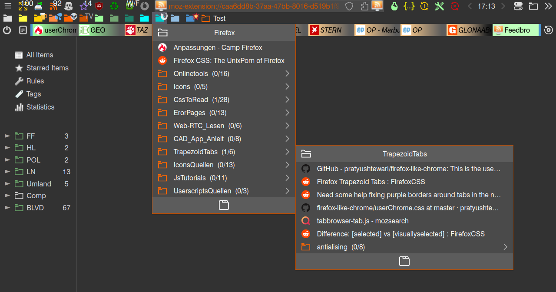The image size is (556, 292).
Task: Click the yellow clock alert icon
Action: [x=424, y=6]
